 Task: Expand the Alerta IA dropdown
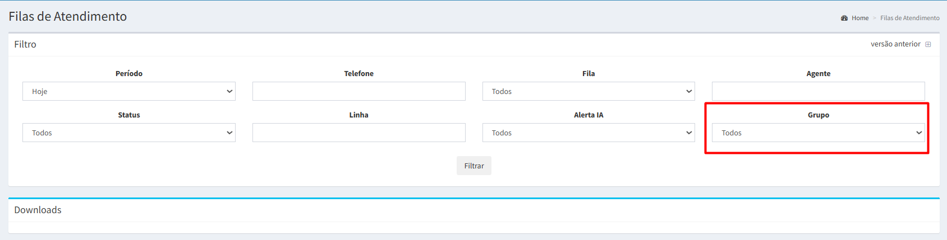(x=589, y=133)
